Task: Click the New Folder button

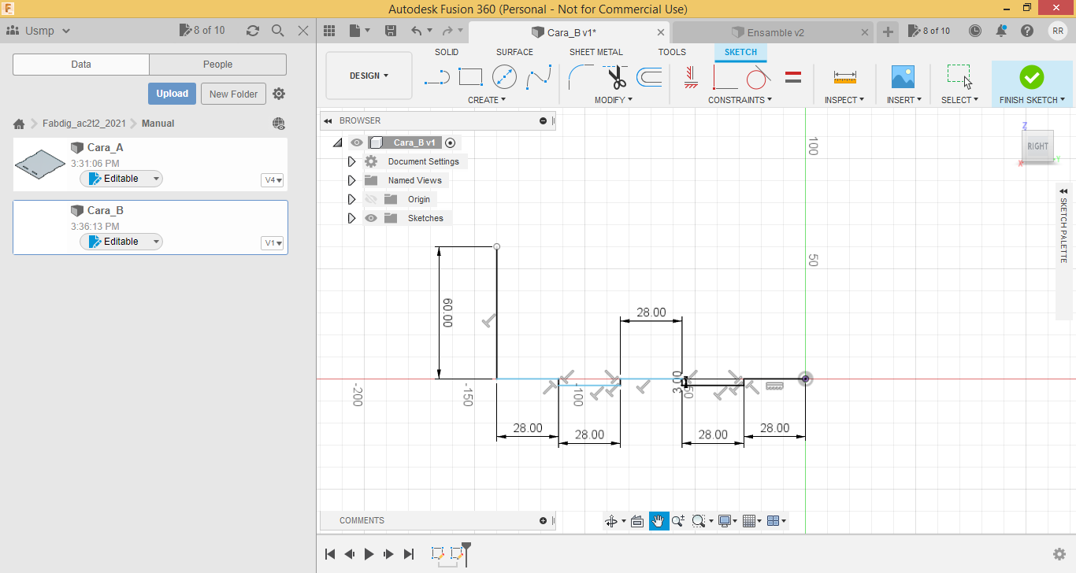Action: (x=234, y=94)
